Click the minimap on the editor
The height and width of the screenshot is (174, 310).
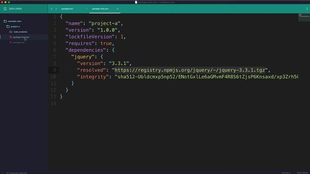[304, 18]
